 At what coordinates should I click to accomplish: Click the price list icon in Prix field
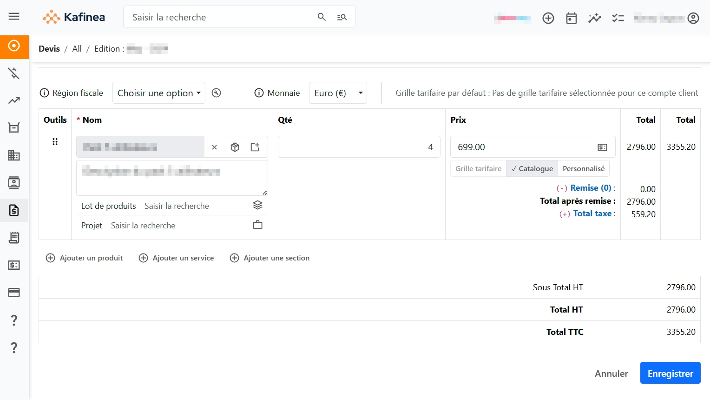(x=602, y=147)
